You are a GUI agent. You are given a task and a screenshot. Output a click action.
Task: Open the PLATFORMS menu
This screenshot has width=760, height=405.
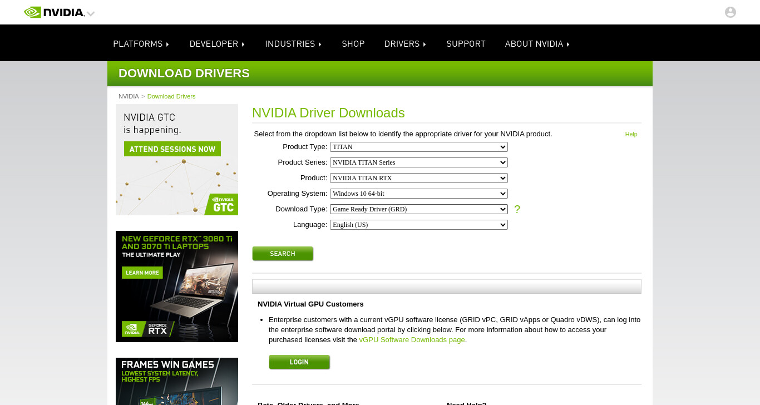pyautogui.click(x=141, y=44)
